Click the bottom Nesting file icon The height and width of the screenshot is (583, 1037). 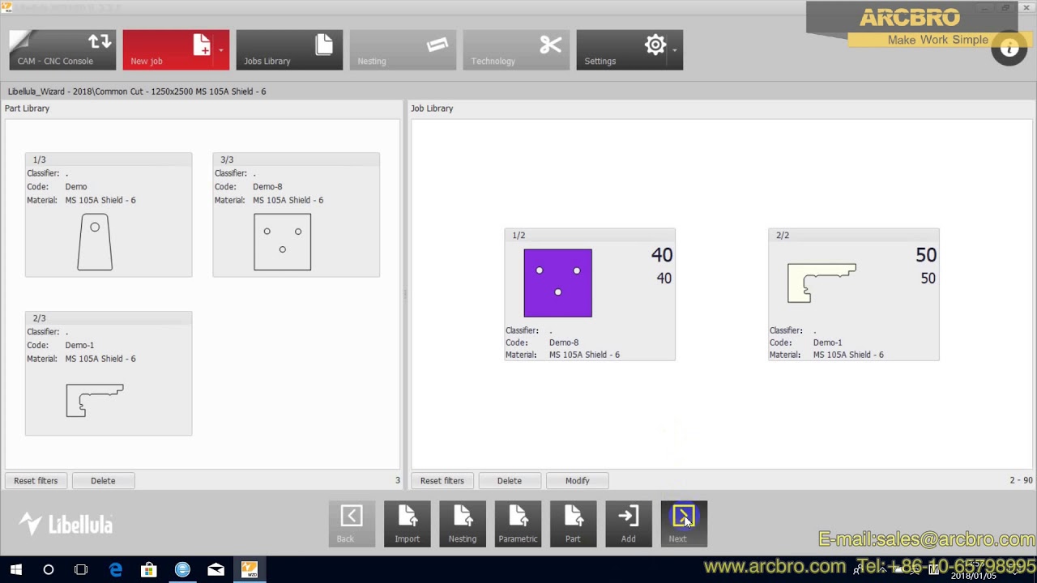[463, 523]
